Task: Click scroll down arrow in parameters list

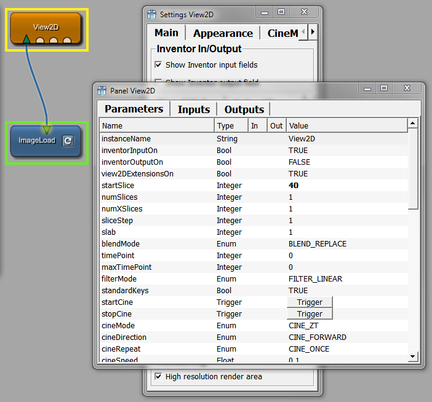Action: pyautogui.click(x=413, y=356)
